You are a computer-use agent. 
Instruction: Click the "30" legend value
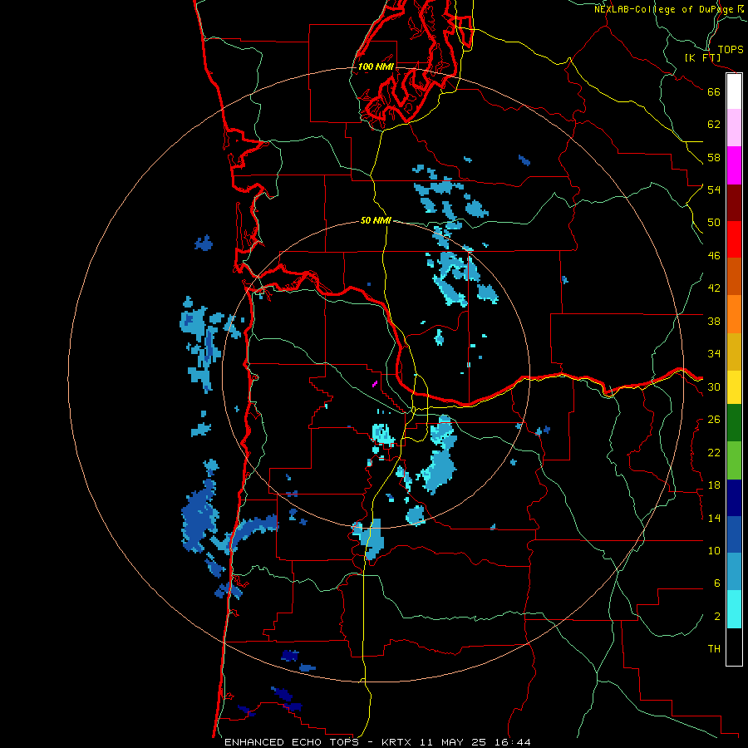click(714, 386)
